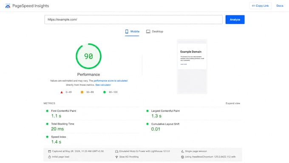Open the 'performance score is calculated' link
289x163 pixels.
coord(110,81)
